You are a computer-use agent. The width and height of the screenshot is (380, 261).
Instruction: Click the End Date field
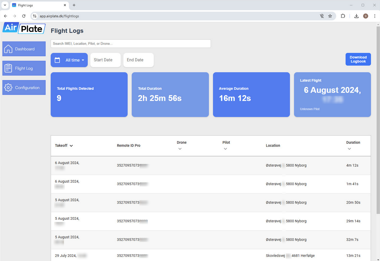coord(138,60)
